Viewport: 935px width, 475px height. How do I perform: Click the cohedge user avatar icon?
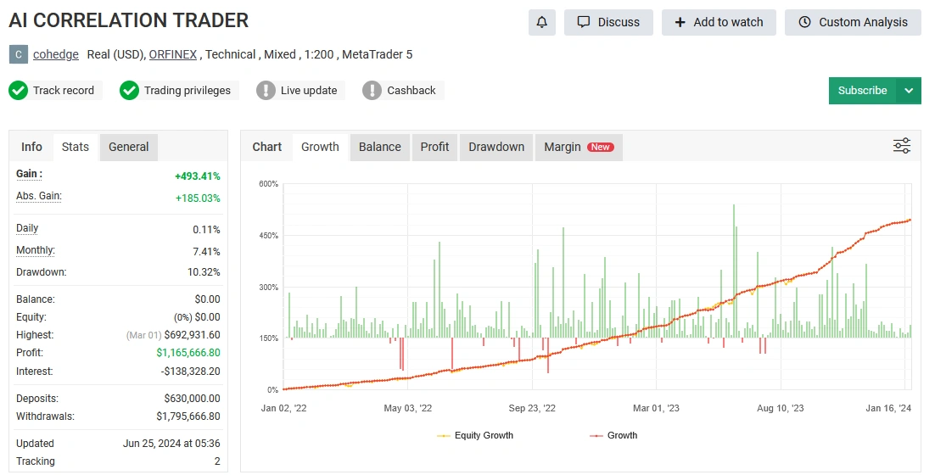[19, 54]
